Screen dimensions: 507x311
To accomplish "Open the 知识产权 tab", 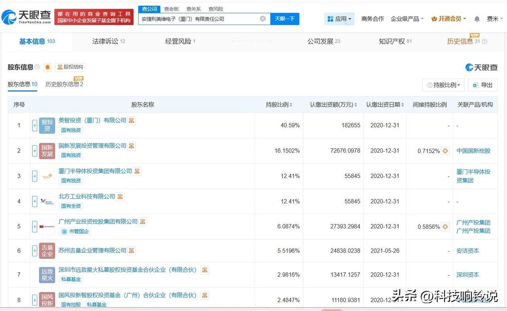I will 395,41.
